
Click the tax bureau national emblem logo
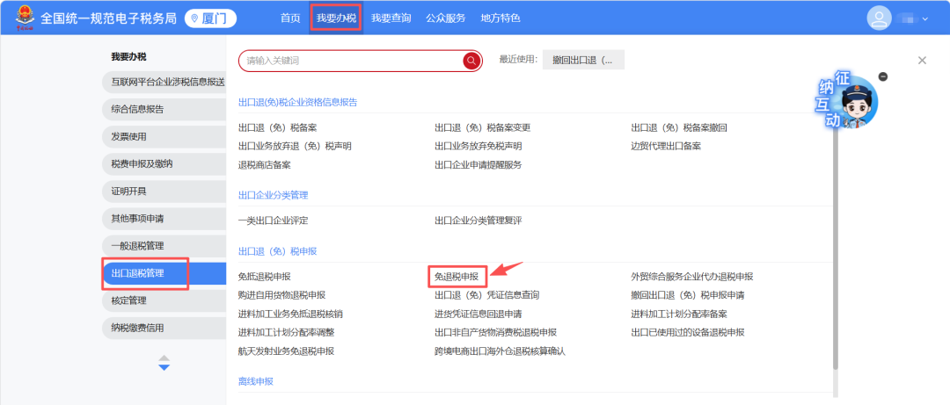(26, 18)
